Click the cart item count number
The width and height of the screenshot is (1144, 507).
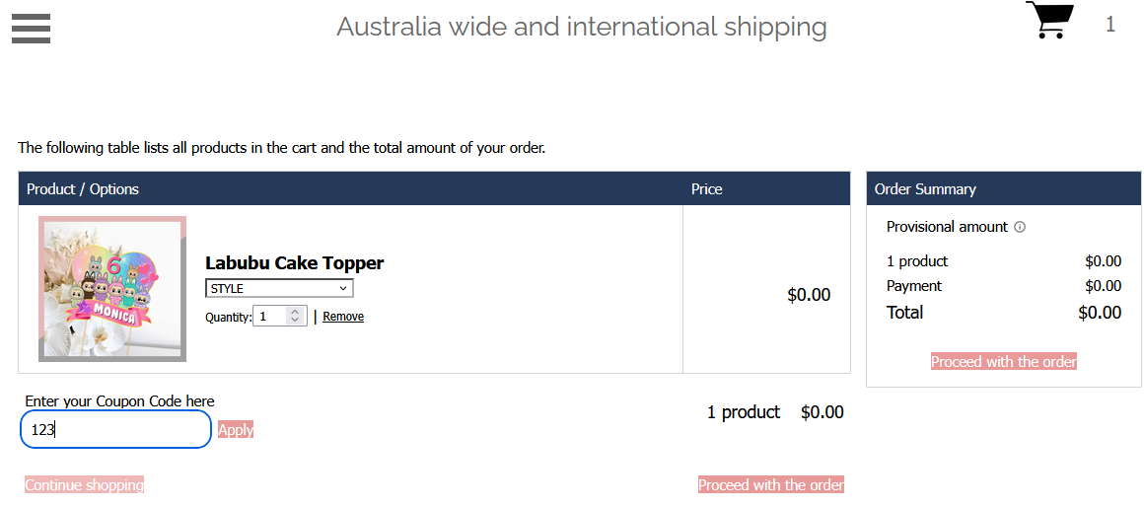click(1110, 25)
